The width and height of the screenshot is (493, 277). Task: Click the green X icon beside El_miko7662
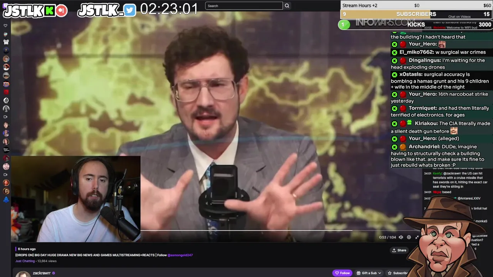point(394,52)
